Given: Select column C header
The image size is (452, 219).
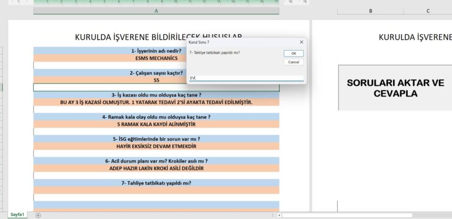Looking at the screenshot, I should [x=428, y=11].
